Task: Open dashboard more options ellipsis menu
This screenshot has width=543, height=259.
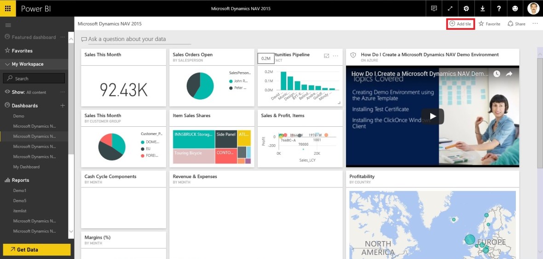Action: point(535,23)
